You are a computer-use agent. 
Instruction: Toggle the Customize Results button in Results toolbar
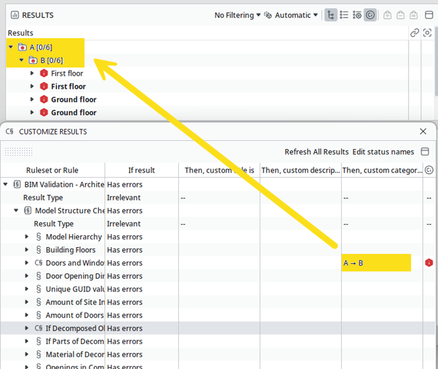370,15
